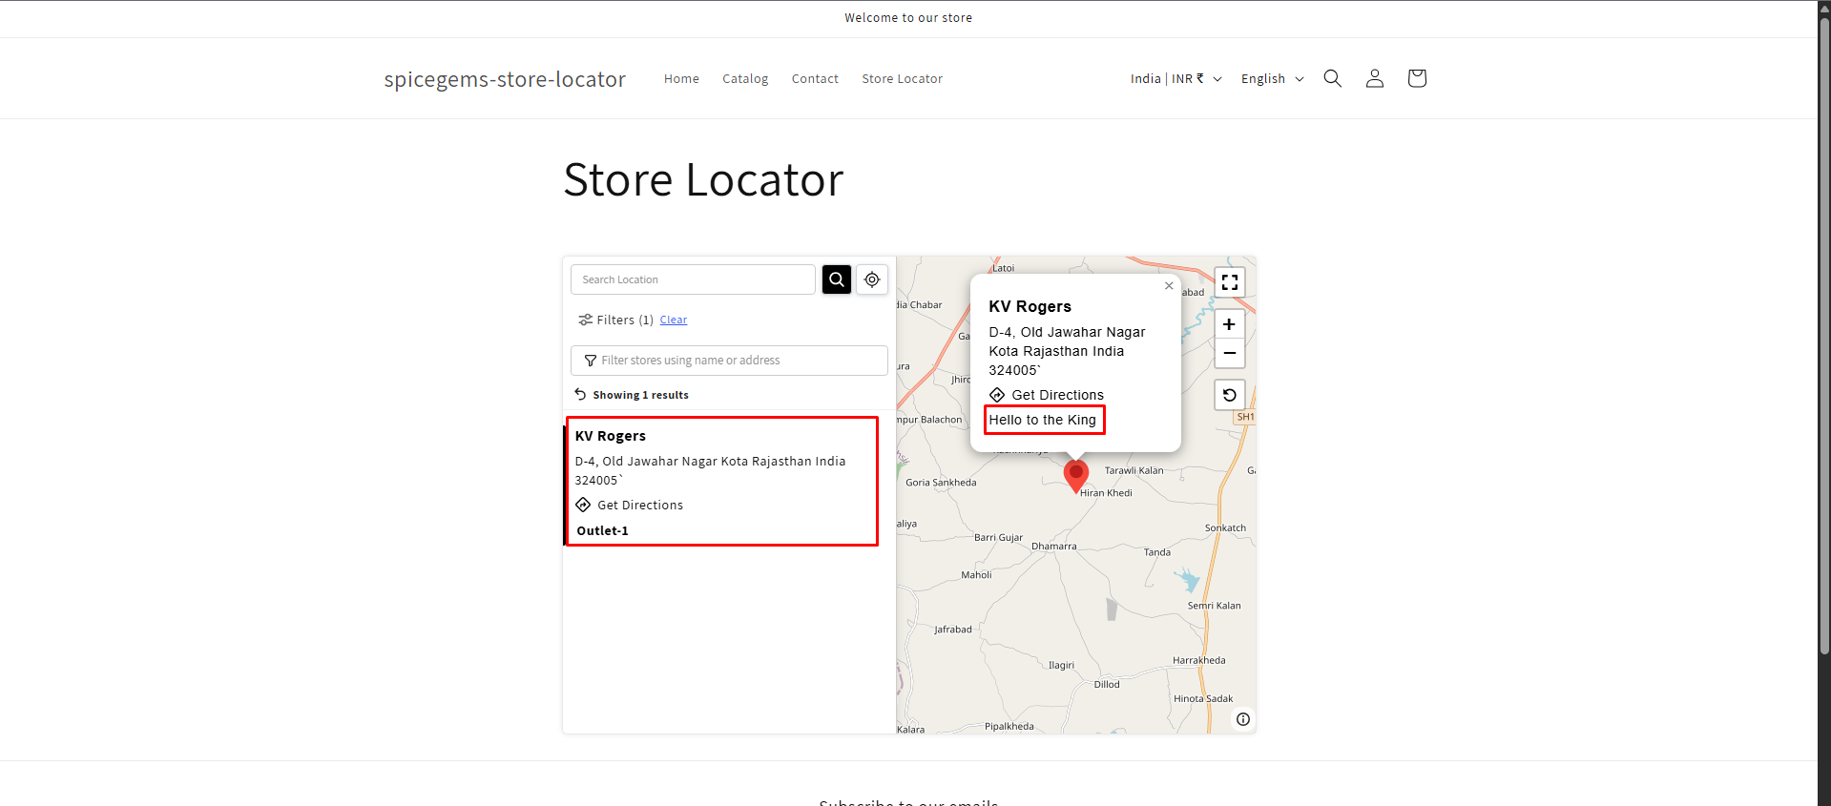
Task: Close the KV Rogers map popup
Action: 1169,285
